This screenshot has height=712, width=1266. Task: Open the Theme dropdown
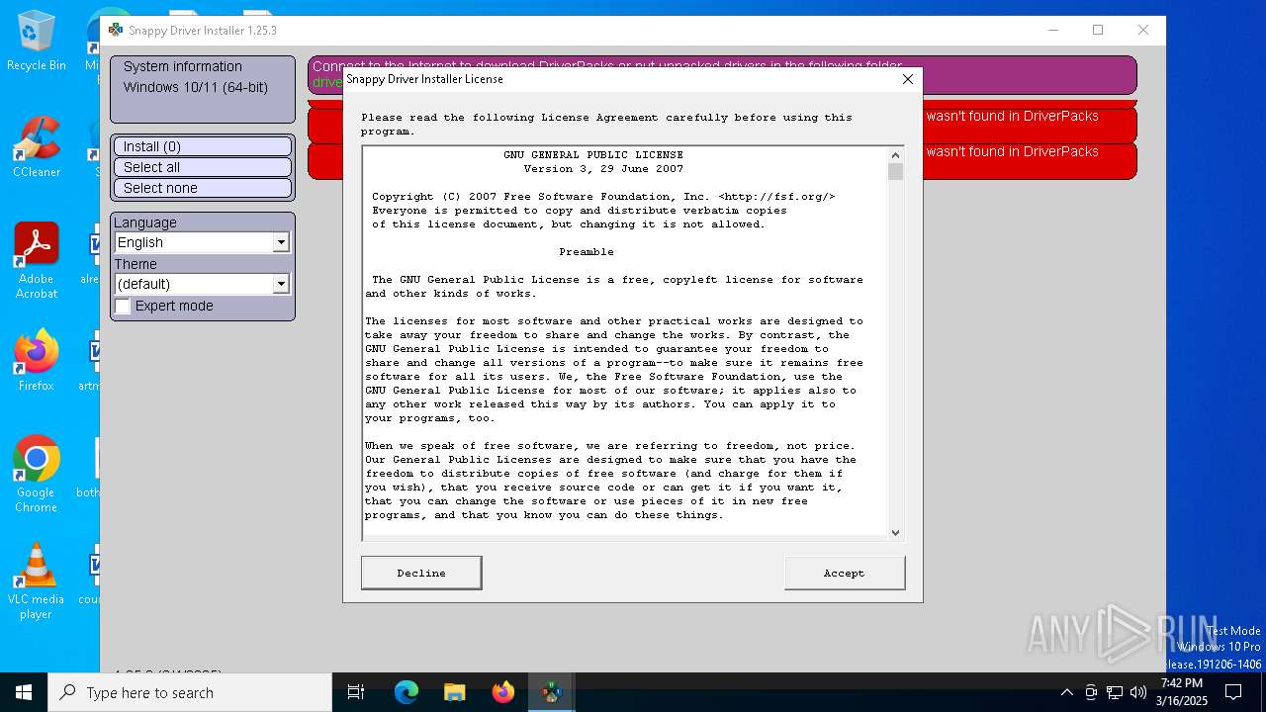point(202,284)
